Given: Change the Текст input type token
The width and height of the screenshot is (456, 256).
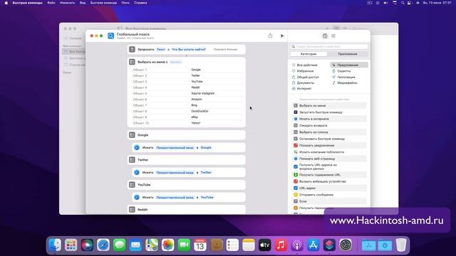Looking at the screenshot, I should pyautogui.click(x=161, y=49).
